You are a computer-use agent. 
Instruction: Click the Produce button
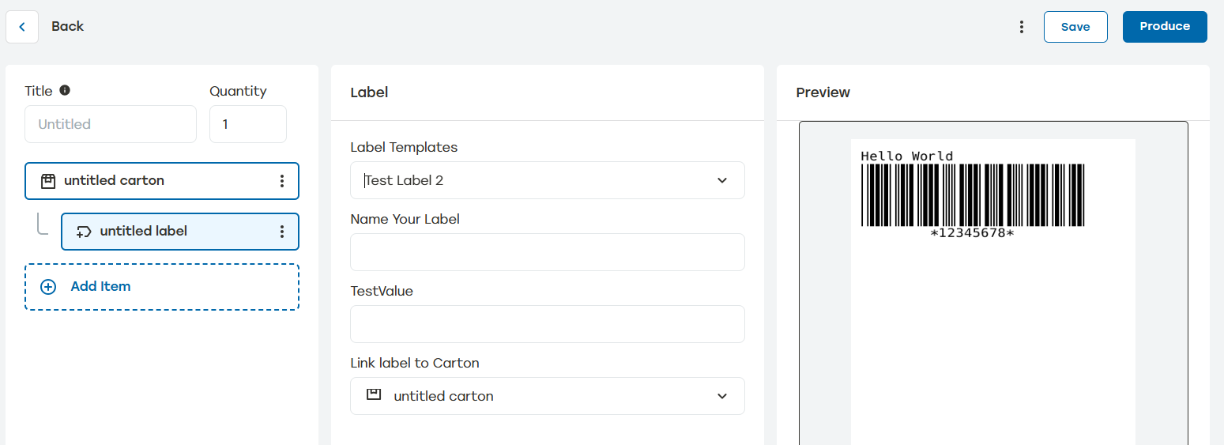(x=1165, y=27)
